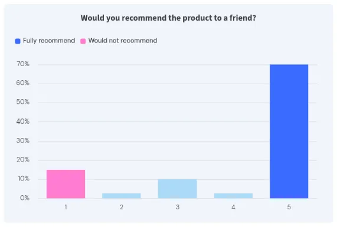Click the pink Would not recommend legend swatch
Image resolution: width=337 pixels, height=227 pixels.
click(x=83, y=41)
